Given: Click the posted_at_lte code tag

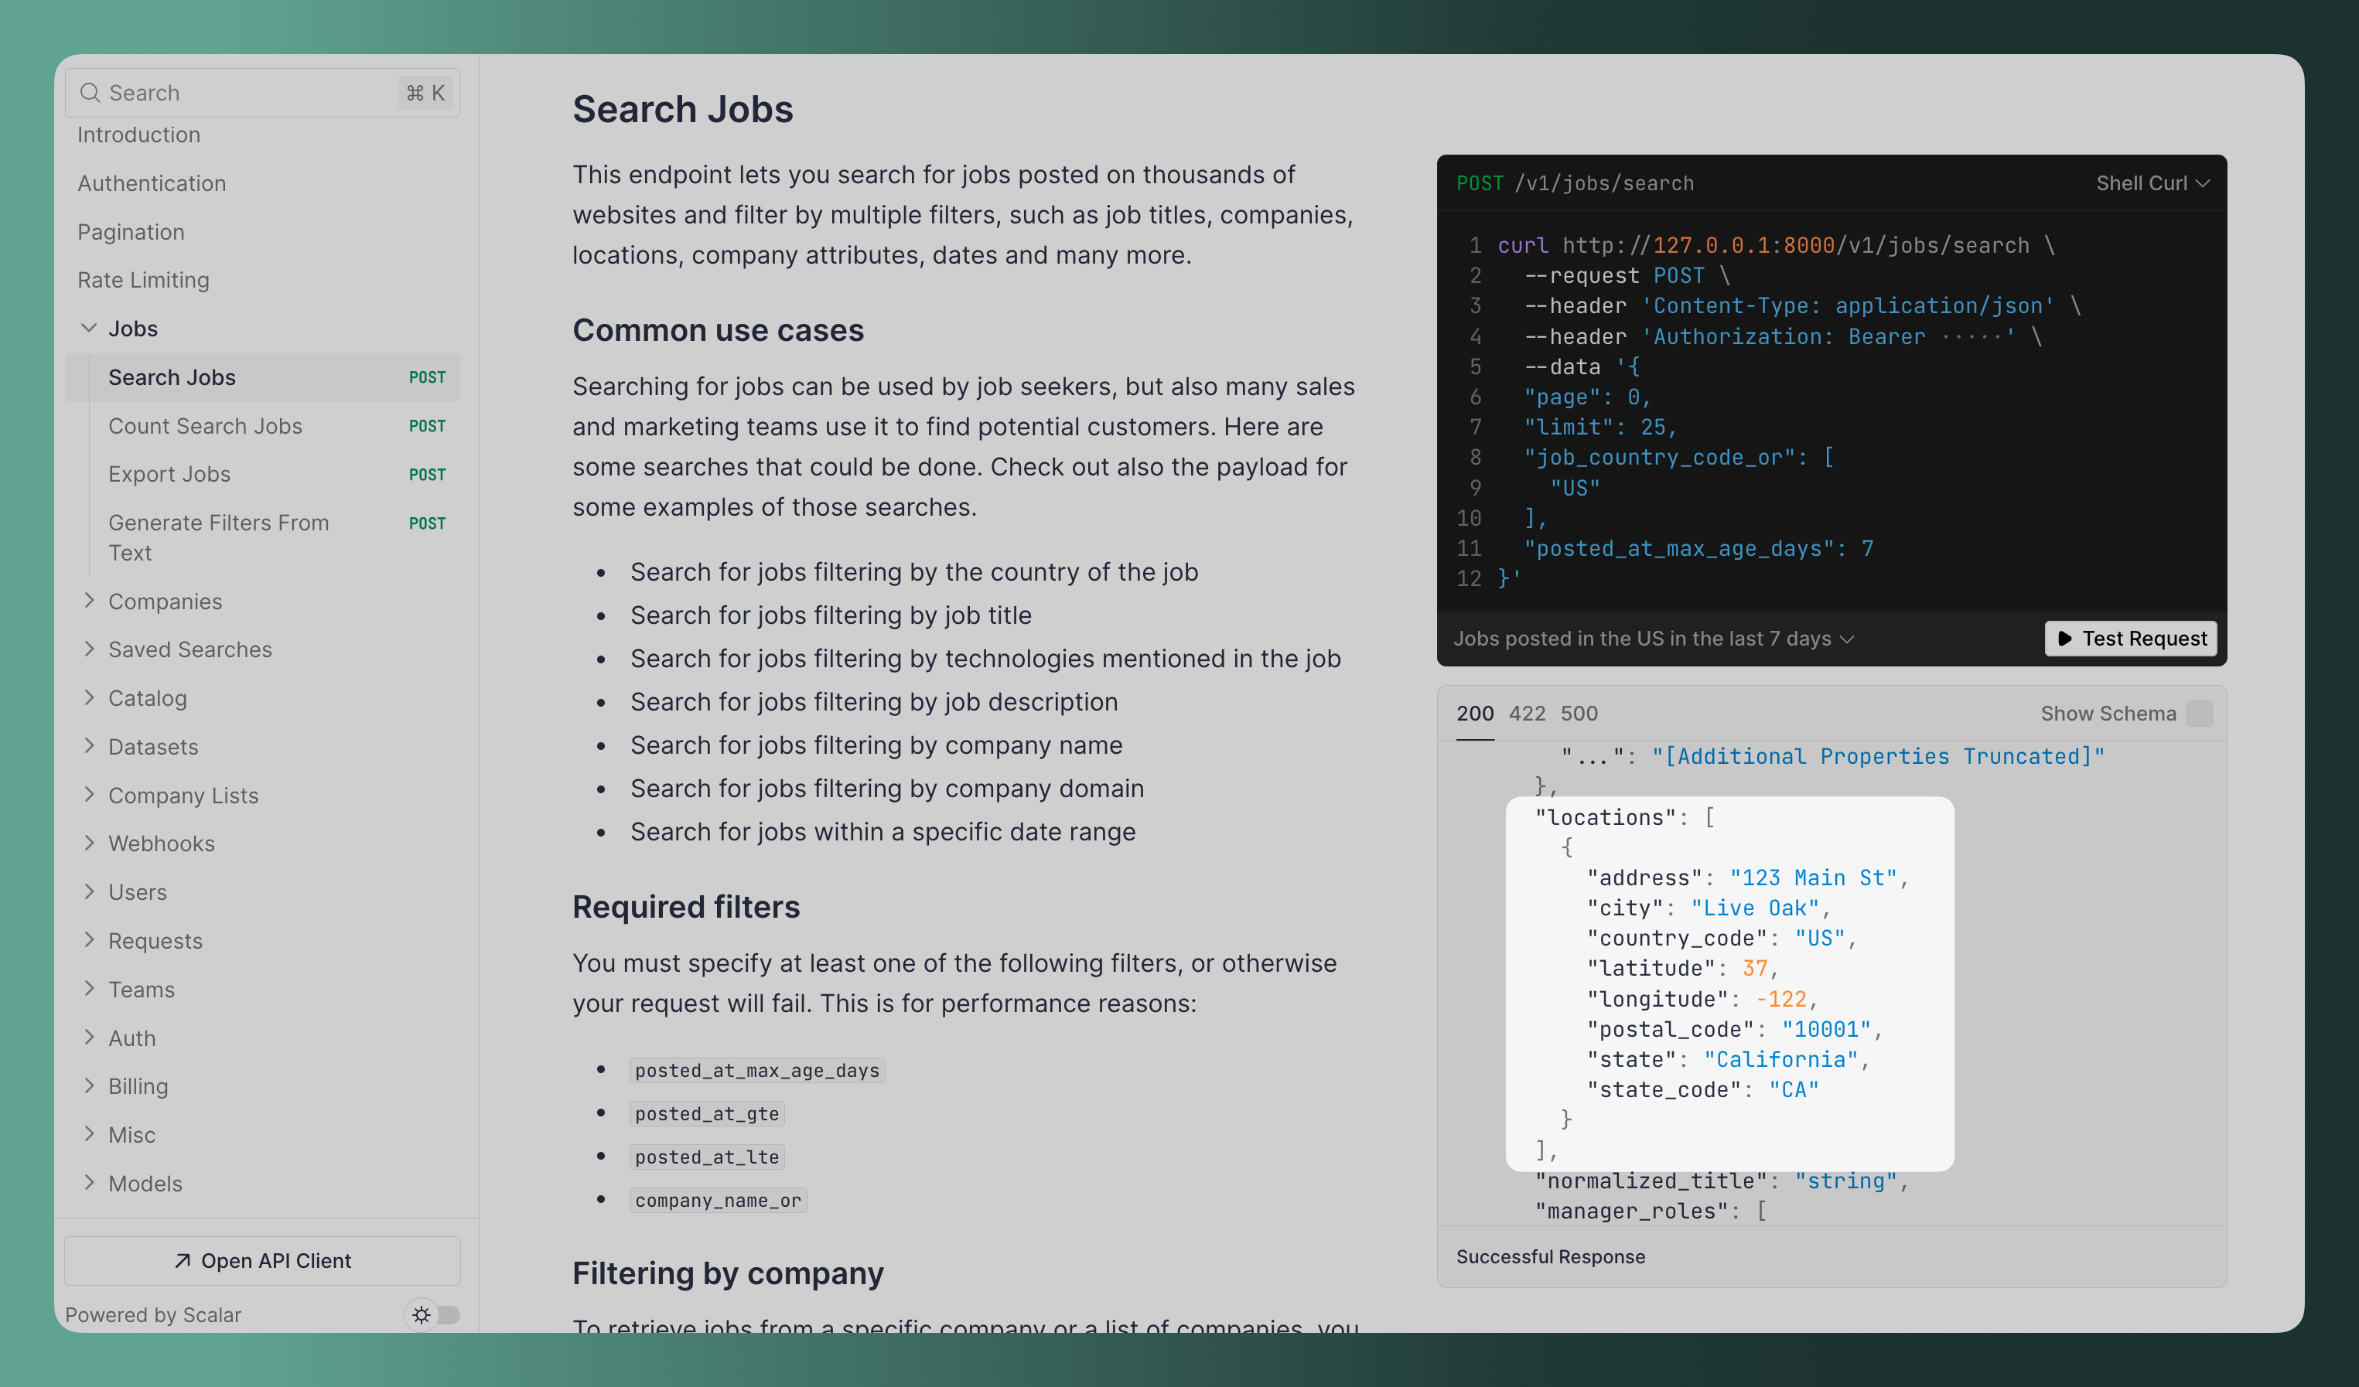Looking at the screenshot, I should [x=707, y=1157].
